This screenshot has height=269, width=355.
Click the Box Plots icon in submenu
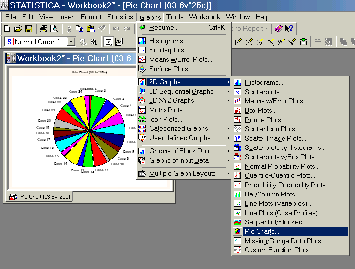click(237, 110)
